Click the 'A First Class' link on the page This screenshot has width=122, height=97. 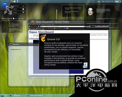(x=34, y=39)
